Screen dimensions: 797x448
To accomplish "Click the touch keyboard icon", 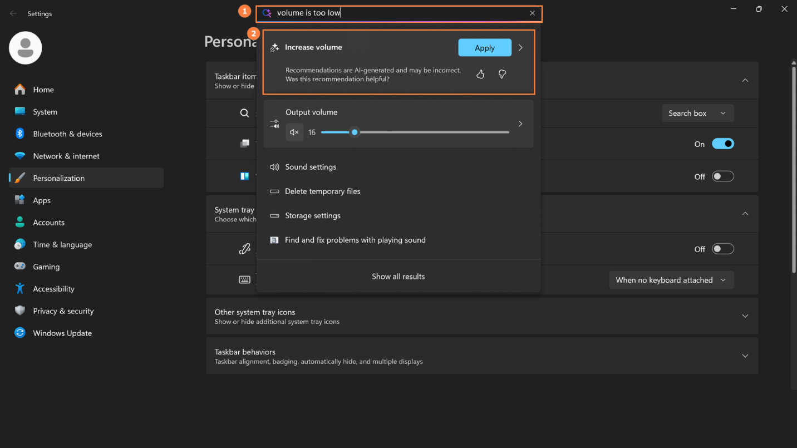I will [x=244, y=280].
